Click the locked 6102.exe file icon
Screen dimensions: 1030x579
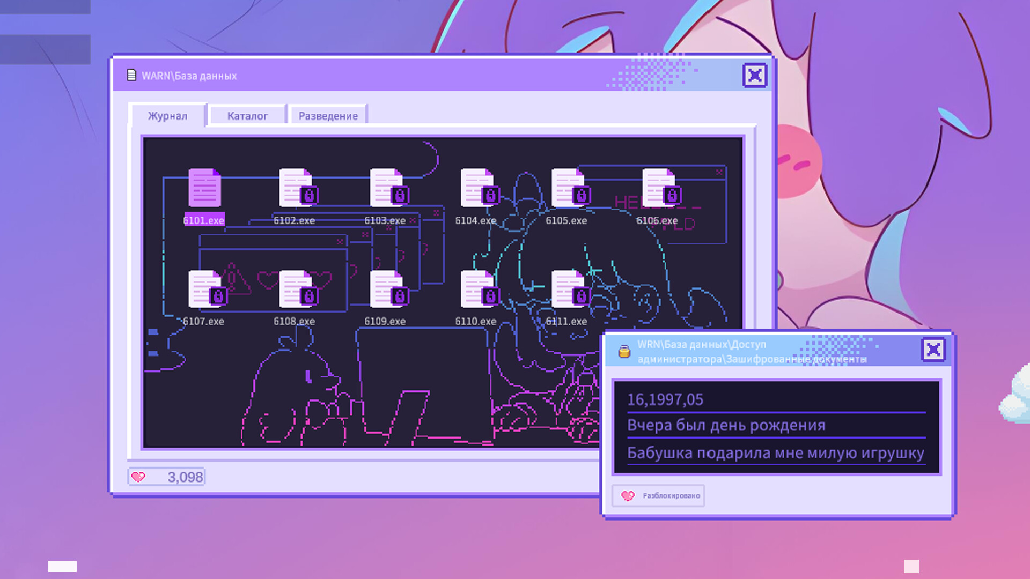pyautogui.click(x=296, y=188)
